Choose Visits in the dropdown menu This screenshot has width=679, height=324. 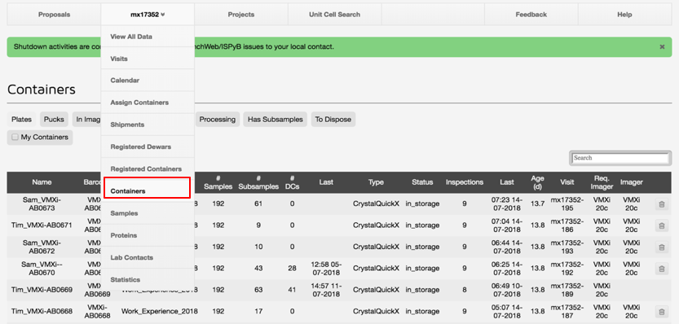coord(148,59)
